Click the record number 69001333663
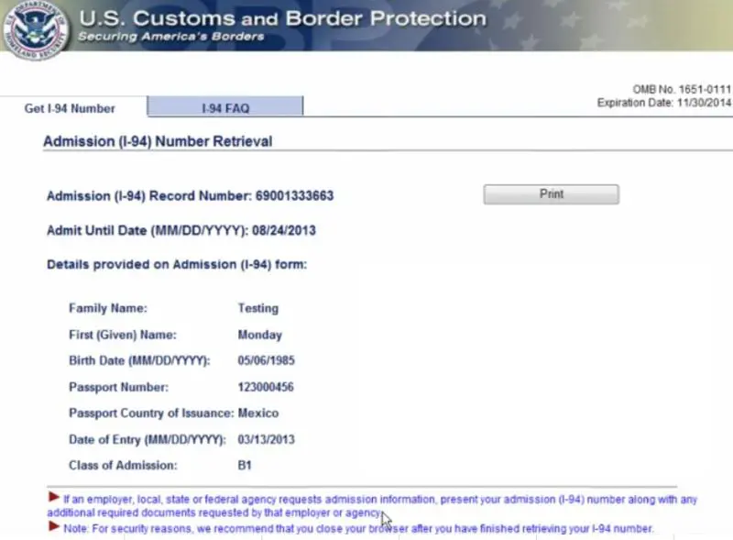Image resolution: width=733 pixels, height=540 pixels. tap(294, 195)
